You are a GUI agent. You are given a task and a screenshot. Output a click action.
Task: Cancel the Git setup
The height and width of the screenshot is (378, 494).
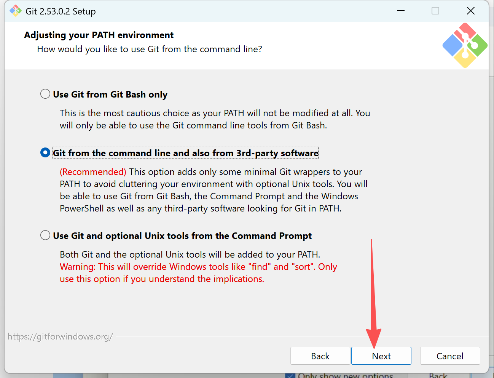point(450,356)
